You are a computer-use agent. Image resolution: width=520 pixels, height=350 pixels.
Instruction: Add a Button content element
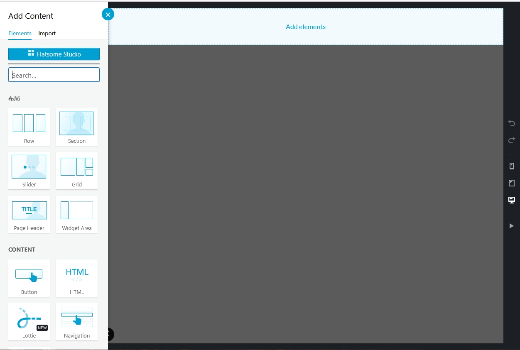[x=29, y=278]
